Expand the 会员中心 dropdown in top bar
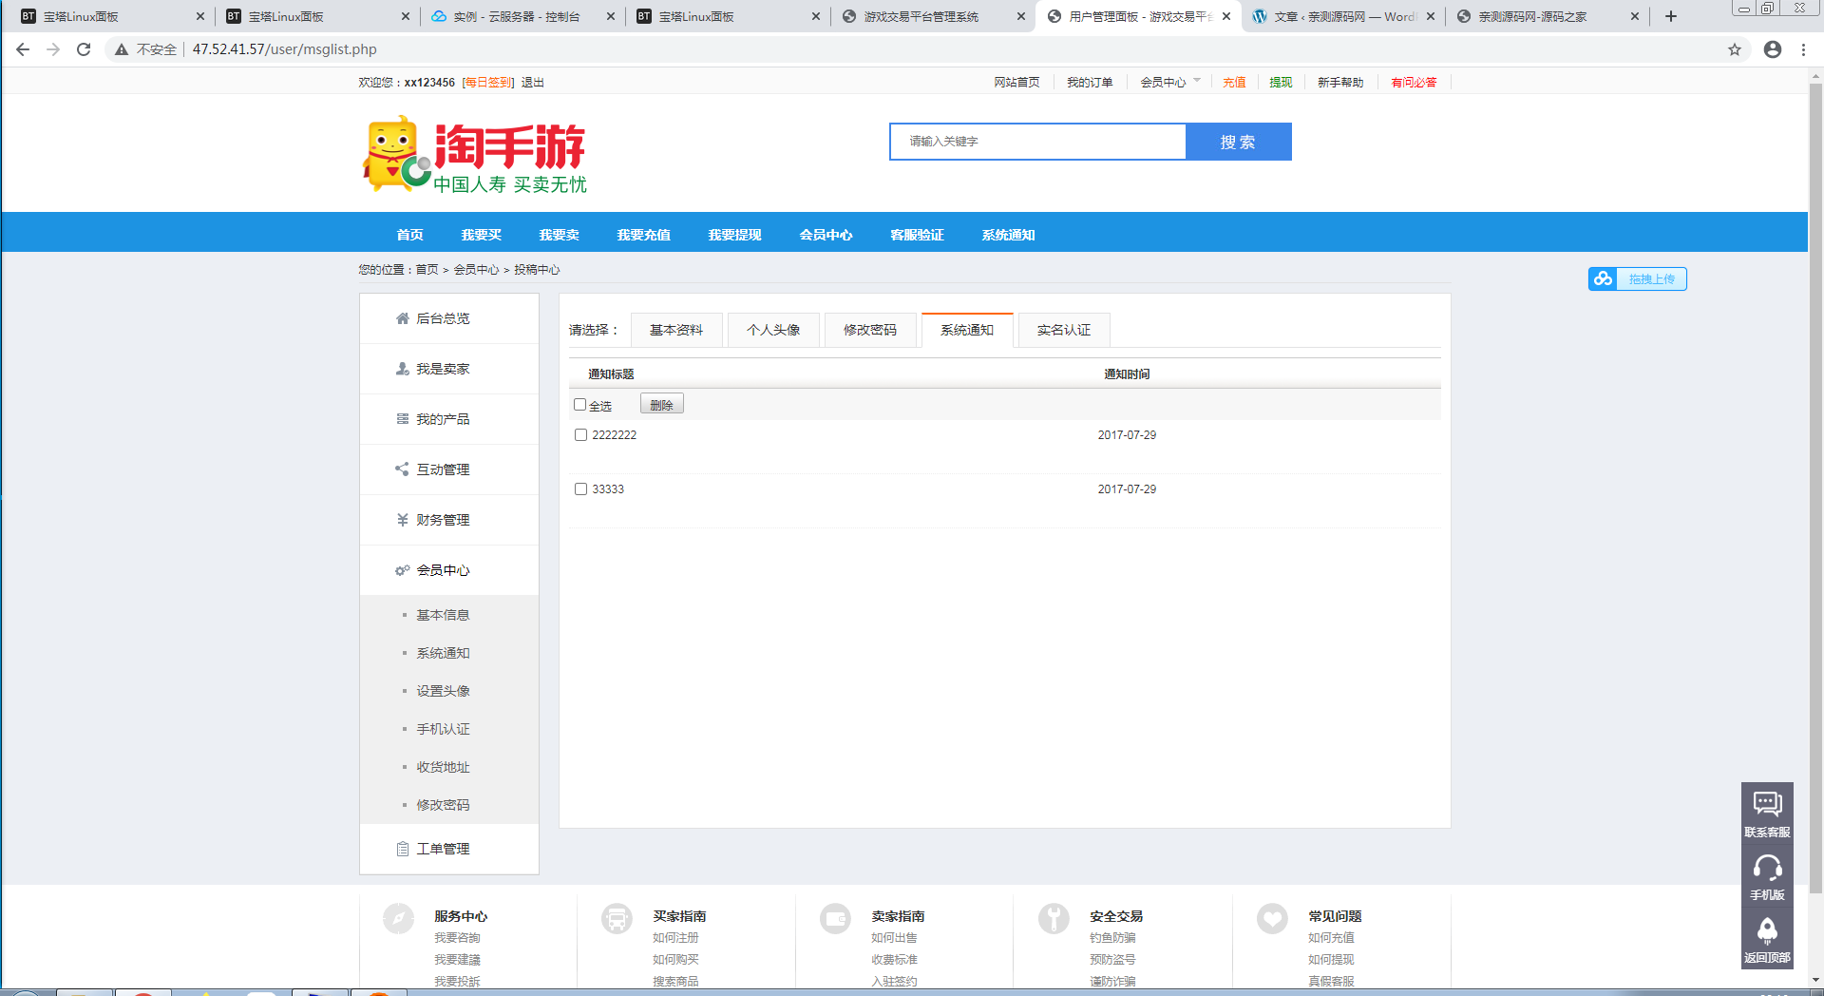Image resolution: width=1824 pixels, height=996 pixels. (1170, 83)
